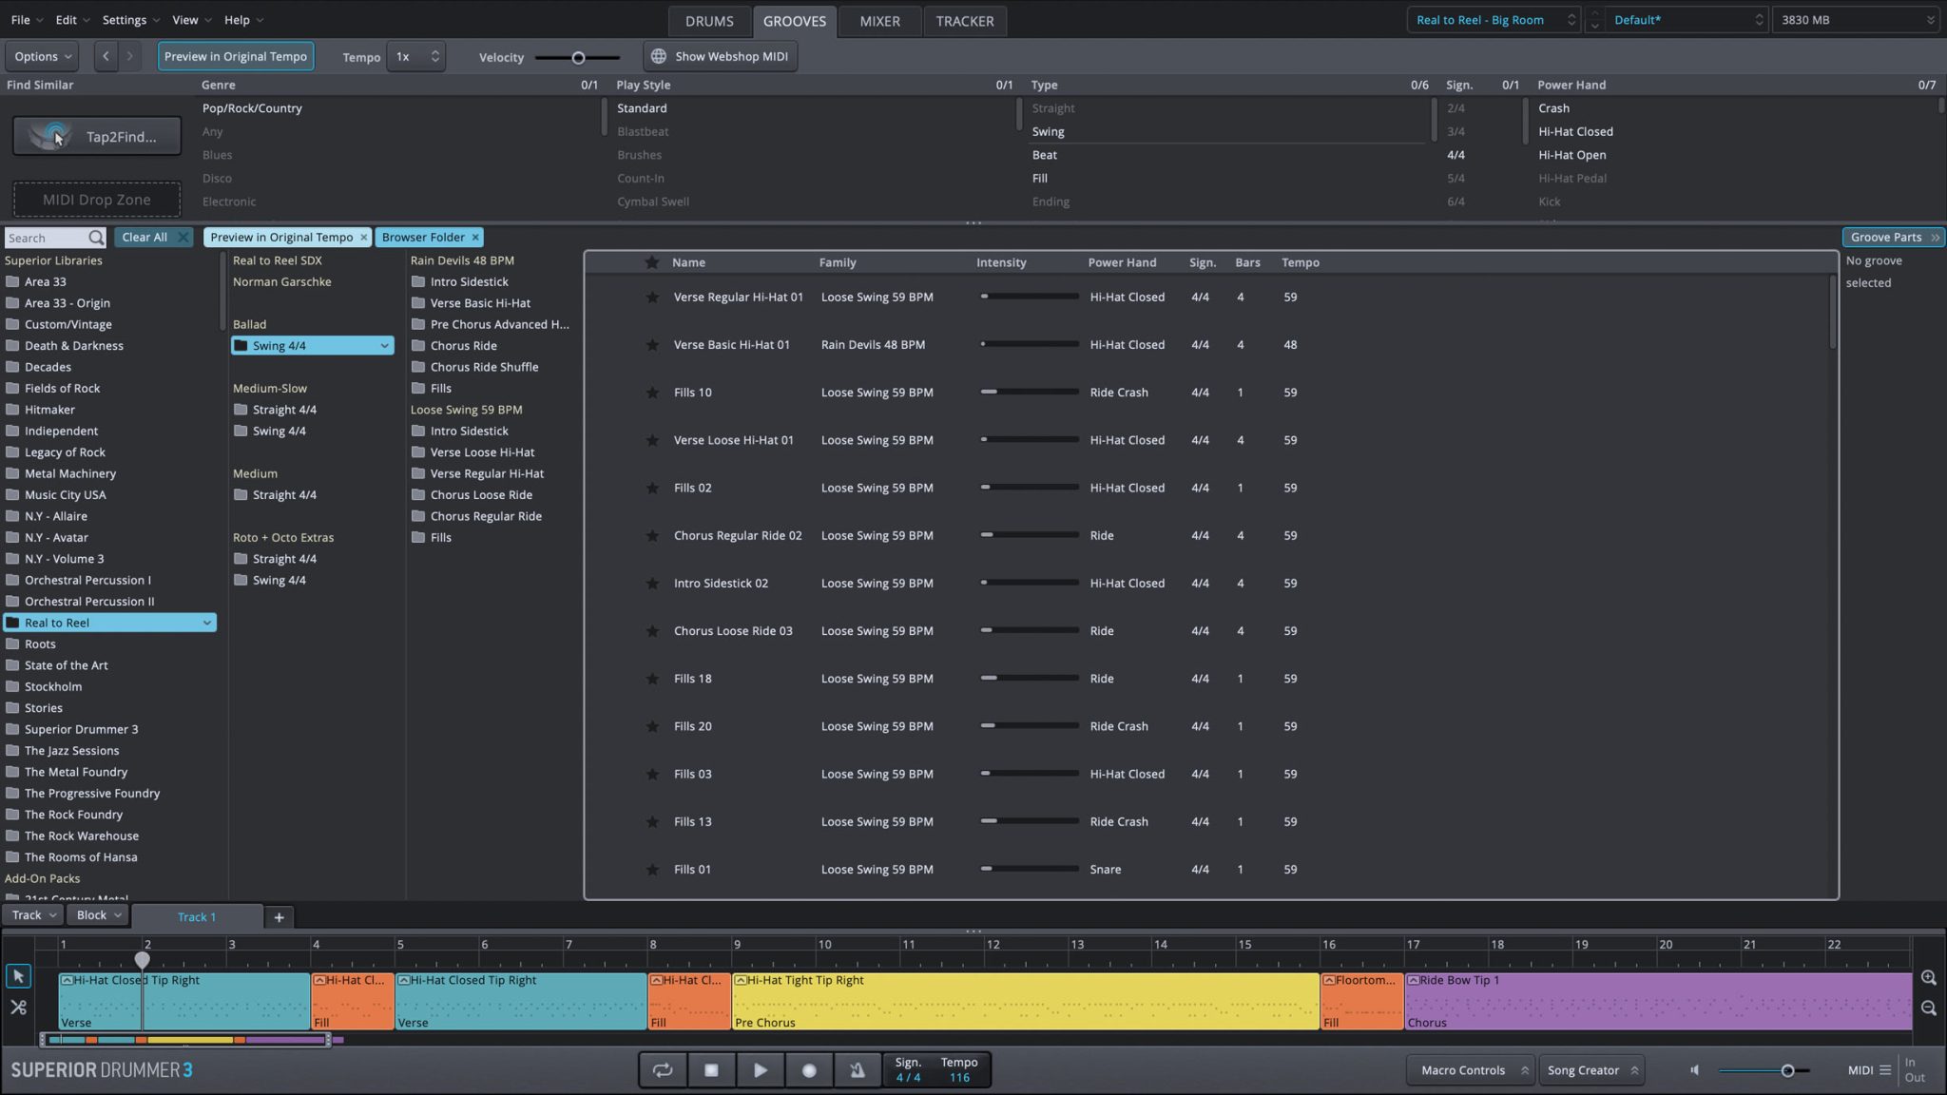Screen dimensions: 1947x1095
Task: Open the Tempo multiplier dropdown
Action: tap(416, 57)
